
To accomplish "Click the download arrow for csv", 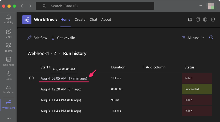I will click(x=53, y=38).
